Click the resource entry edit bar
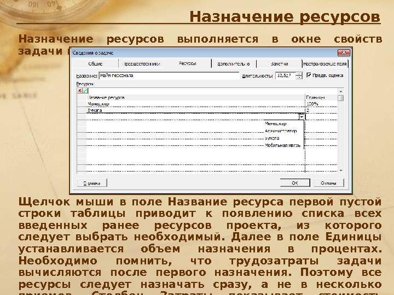394x295 pixels. pos(212,91)
